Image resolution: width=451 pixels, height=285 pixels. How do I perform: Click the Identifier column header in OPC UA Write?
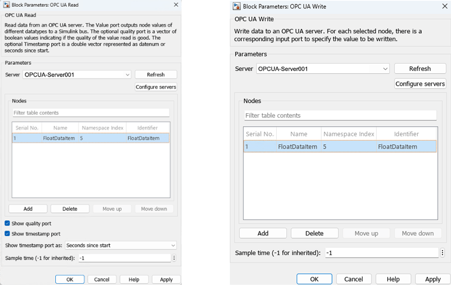[x=406, y=134]
